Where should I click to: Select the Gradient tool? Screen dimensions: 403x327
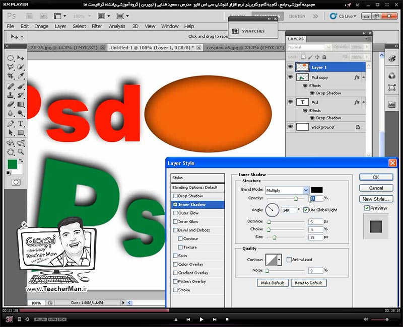[21, 104]
